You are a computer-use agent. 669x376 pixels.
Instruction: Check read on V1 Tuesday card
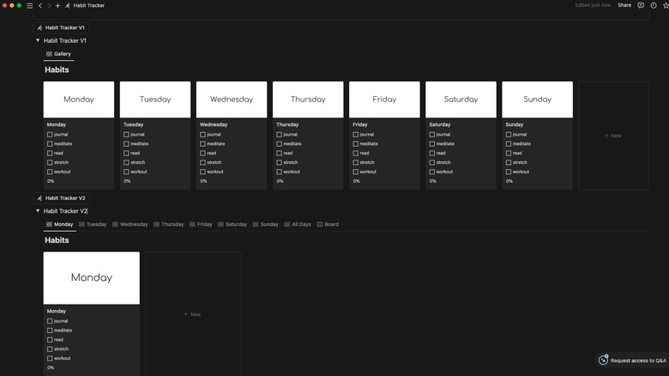click(126, 154)
